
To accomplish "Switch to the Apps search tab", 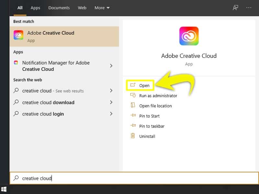I will 35,8.
